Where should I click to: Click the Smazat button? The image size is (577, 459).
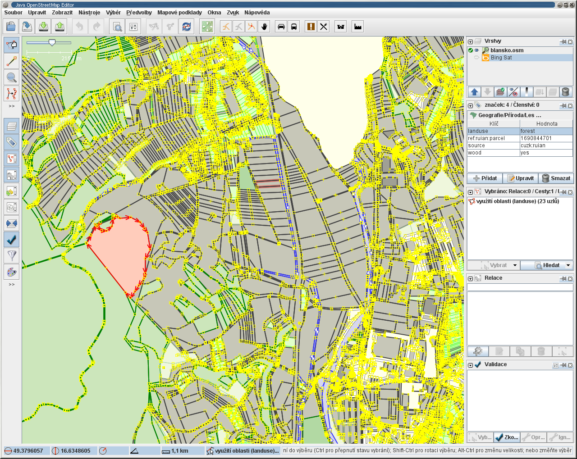point(556,178)
